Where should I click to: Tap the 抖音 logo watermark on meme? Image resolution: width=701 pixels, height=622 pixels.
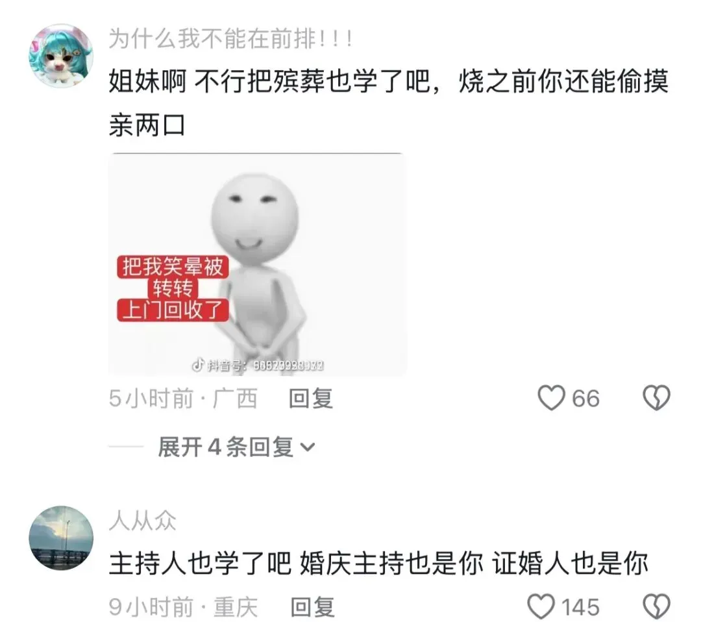197,365
